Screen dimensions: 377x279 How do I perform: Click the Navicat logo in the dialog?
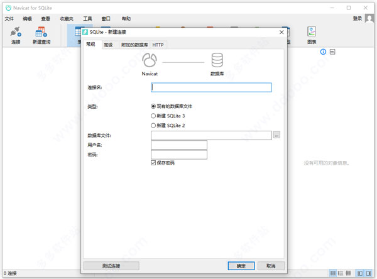coord(150,60)
